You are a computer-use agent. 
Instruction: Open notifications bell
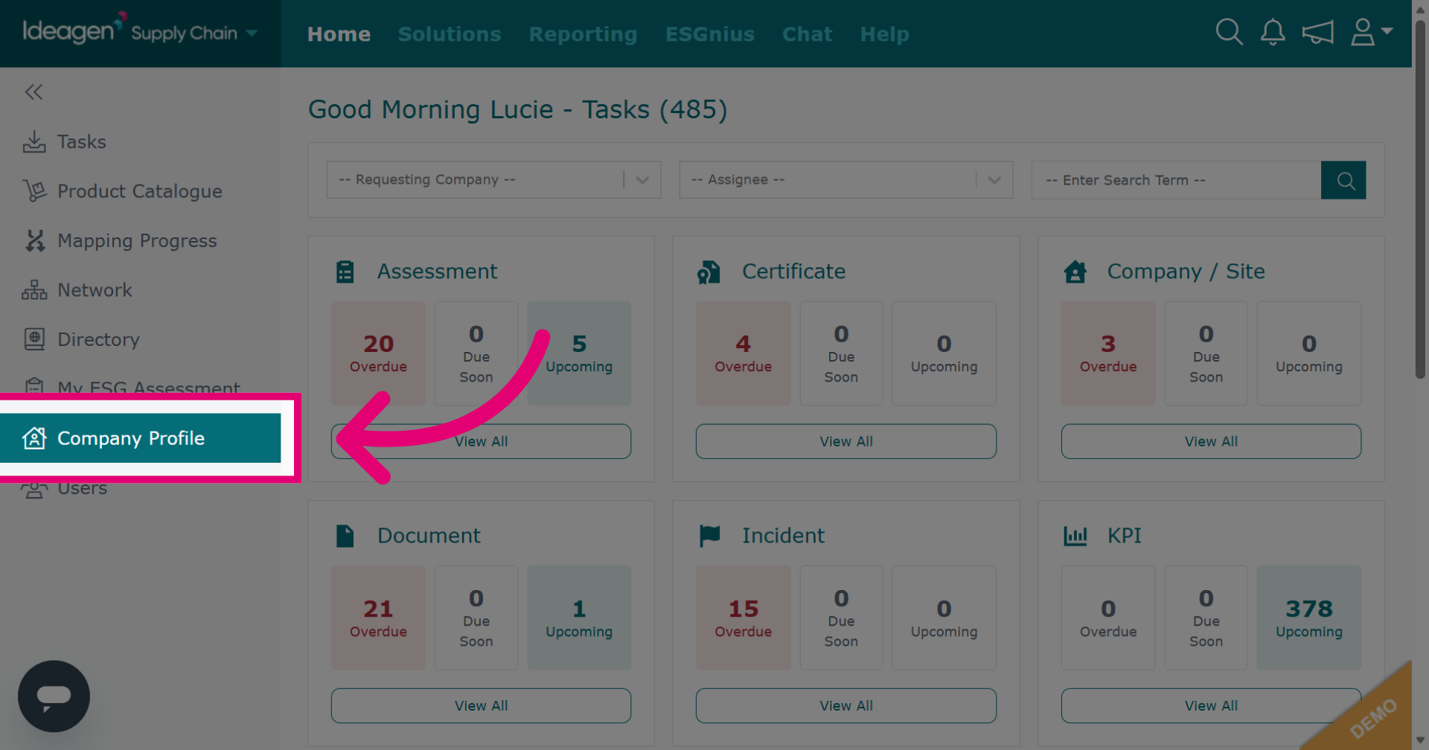pyautogui.click(x=1273, y=32)
